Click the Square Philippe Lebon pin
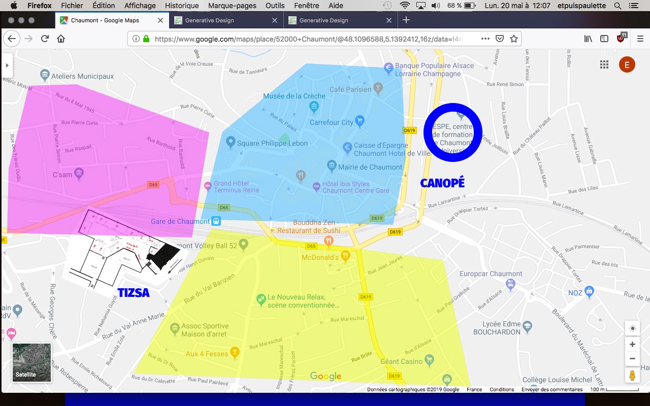 coord(231,142)
